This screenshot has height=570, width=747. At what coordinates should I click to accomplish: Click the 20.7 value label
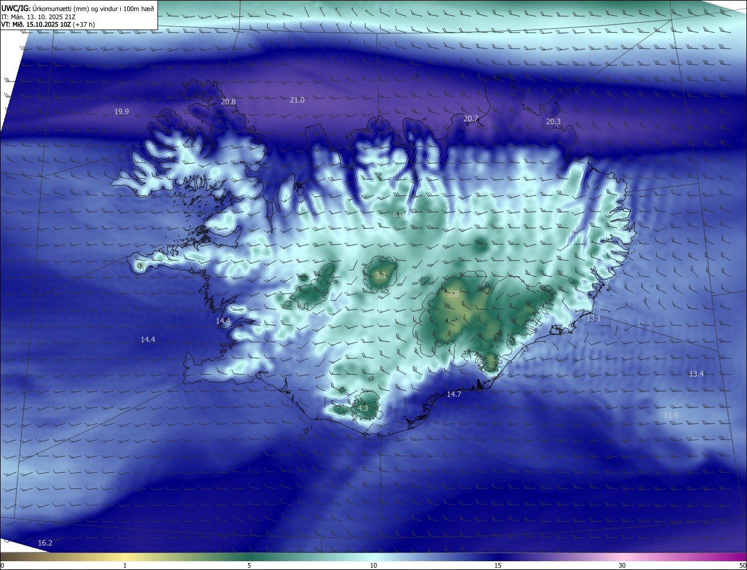coord(471,118)
